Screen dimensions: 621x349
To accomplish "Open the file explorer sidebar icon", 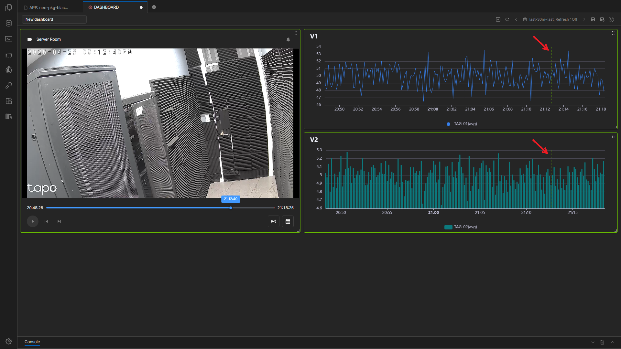I will point(9,8).
